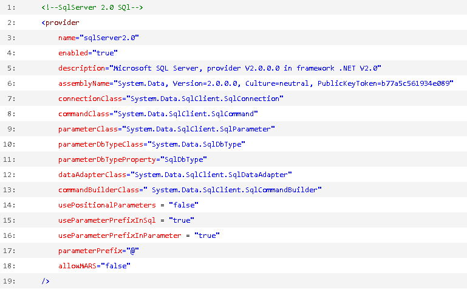467x289 pixels.
Task: Click the '<provider' opening tag
Action: [61, 23]
